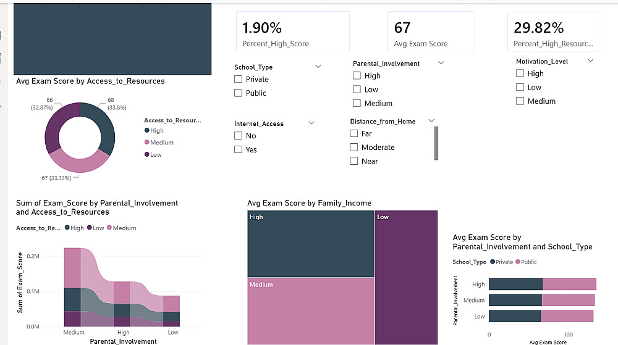Tick the Near distance checkbox
Screen dimensions: 618x345
click(354, 161)
